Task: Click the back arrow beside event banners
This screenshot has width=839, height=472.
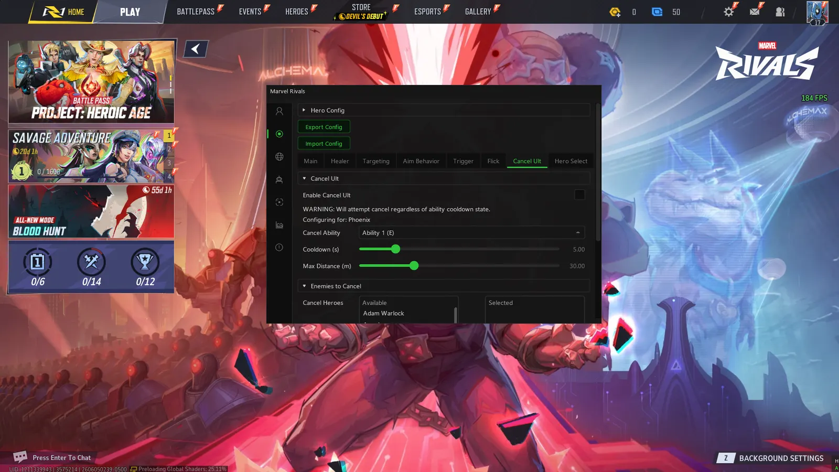Action: [196, 49]
